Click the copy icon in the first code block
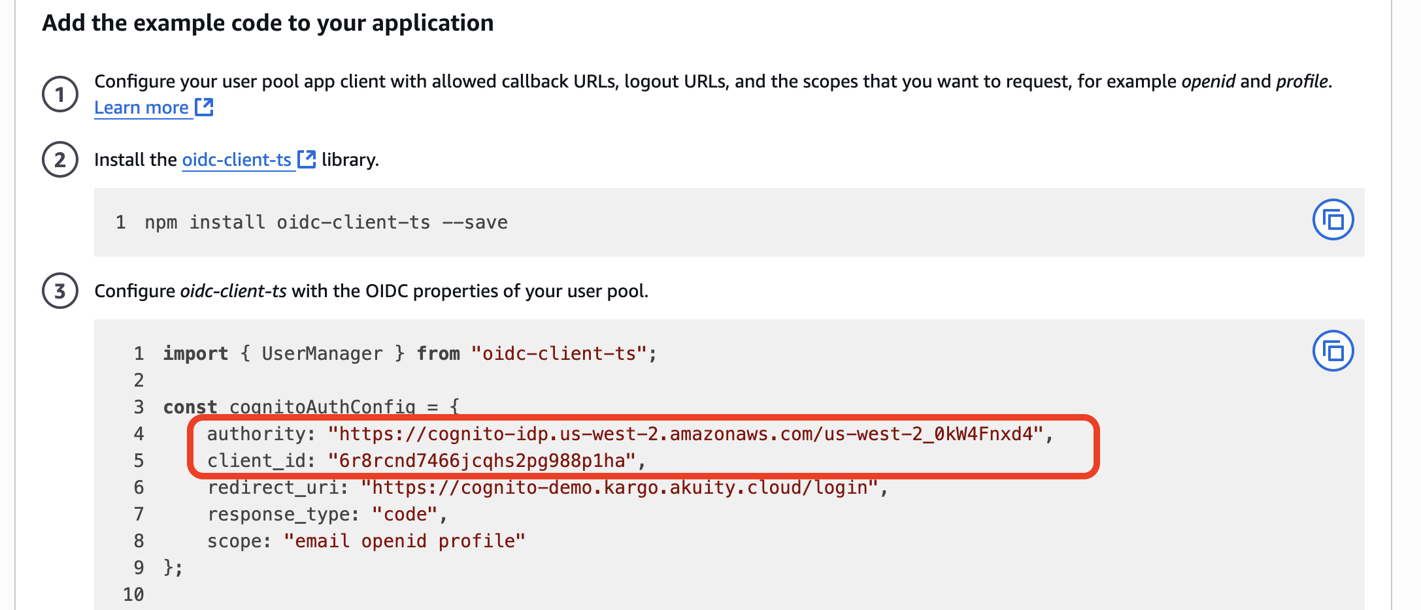 pyautogui.click(x=1333, y=219)
